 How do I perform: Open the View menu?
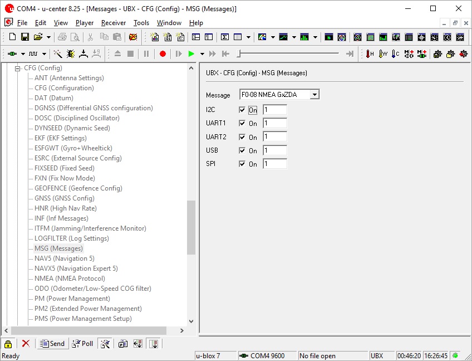(61, 23)
